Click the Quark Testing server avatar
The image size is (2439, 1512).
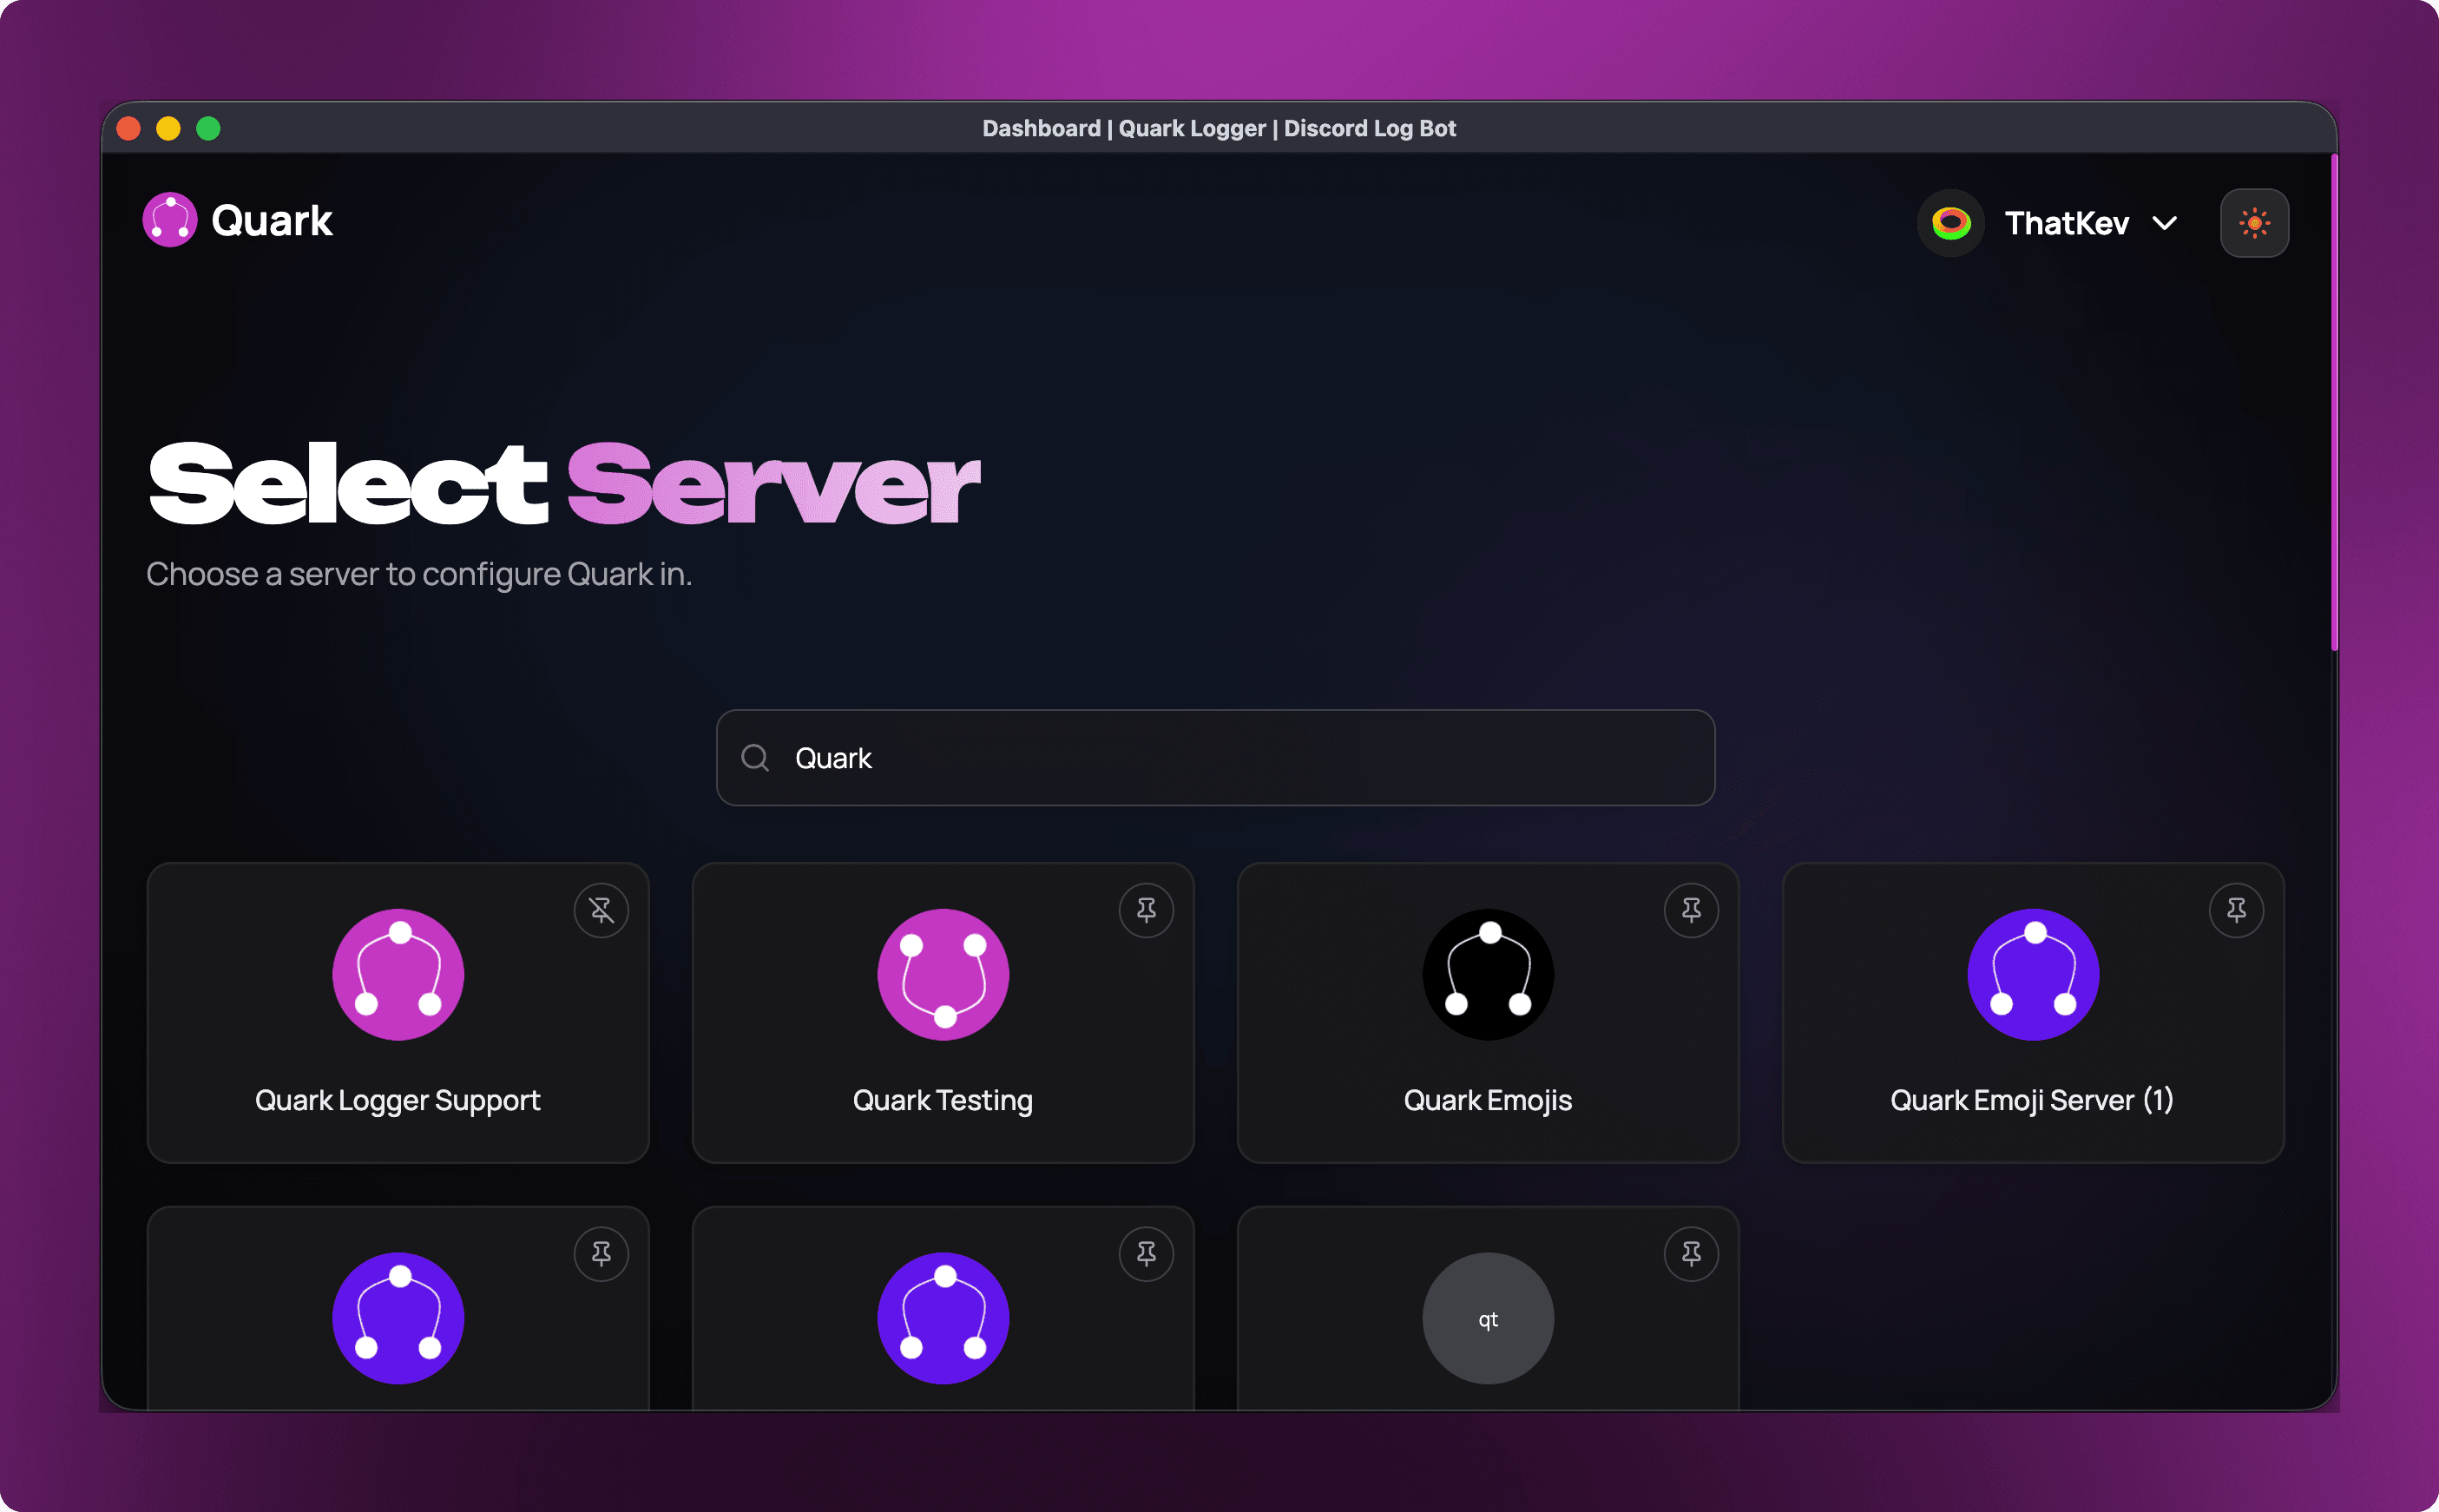click(942, 975)
